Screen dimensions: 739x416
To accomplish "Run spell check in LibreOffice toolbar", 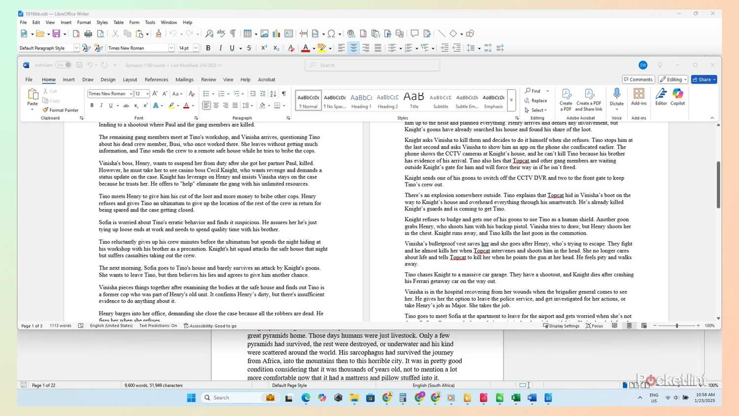I will click(221, 33).
